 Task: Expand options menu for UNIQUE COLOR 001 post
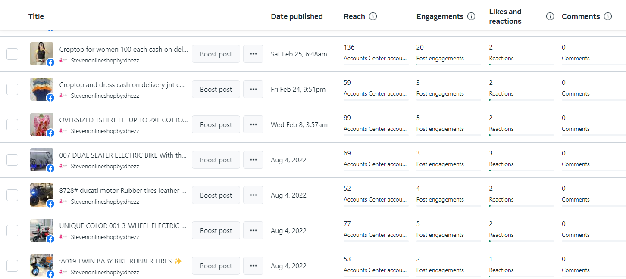(x=253, y=230)
